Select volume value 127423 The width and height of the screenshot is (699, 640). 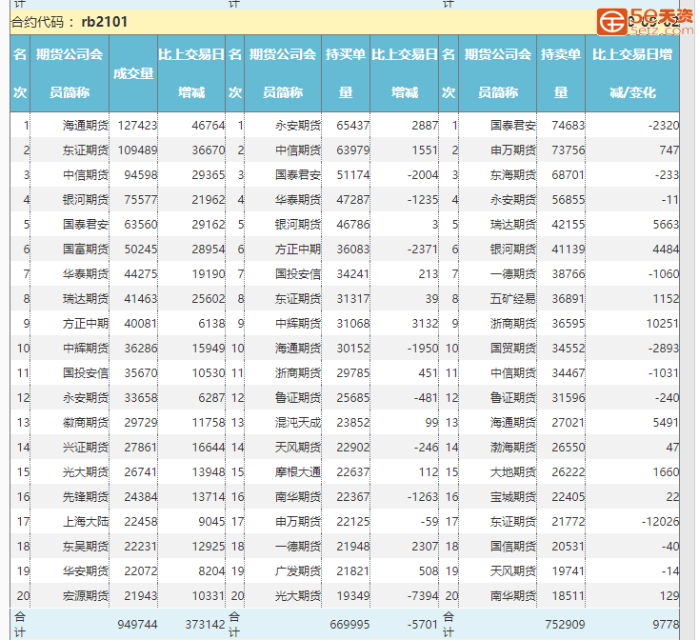coord(137,126)
